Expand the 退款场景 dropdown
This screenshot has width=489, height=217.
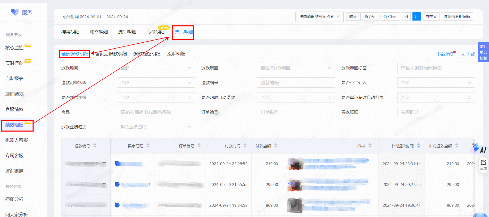coord(156,68)
